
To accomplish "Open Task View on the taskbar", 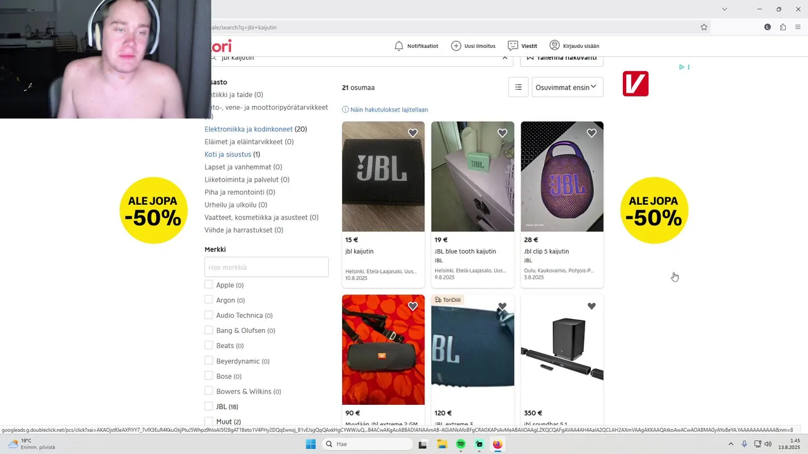I will click(423, 444).
